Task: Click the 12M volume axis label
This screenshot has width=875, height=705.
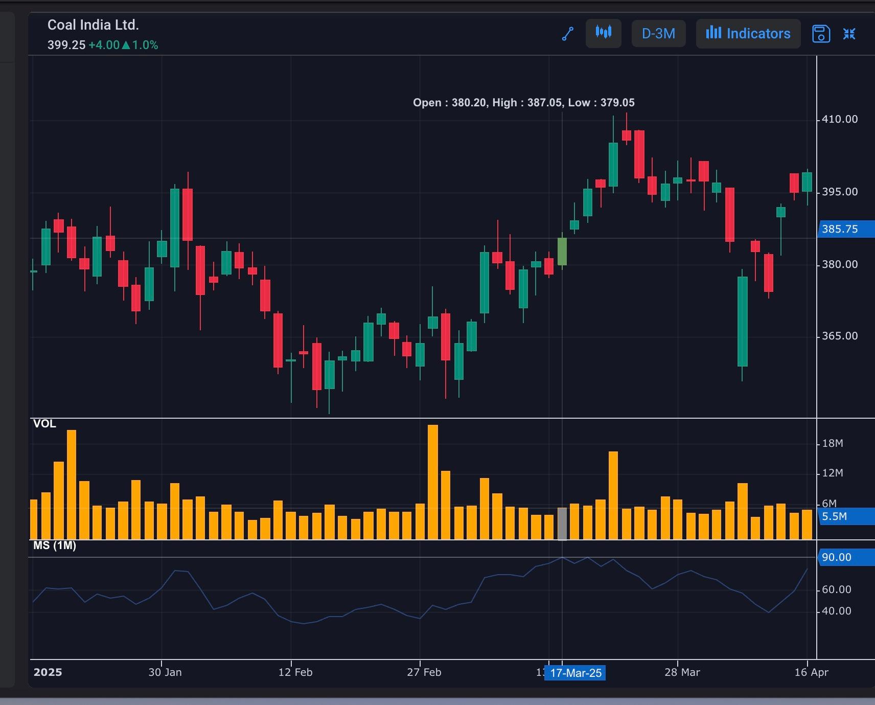Action: pyautogui.click(x=833, y=473)
